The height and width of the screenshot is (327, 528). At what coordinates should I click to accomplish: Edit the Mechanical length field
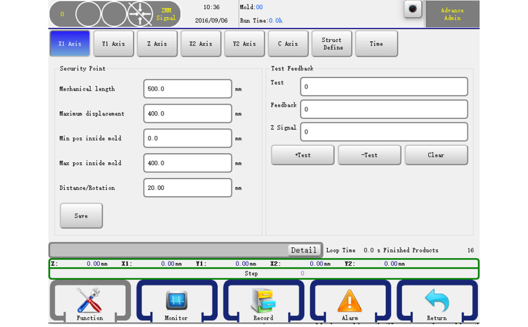coord(187,89)
